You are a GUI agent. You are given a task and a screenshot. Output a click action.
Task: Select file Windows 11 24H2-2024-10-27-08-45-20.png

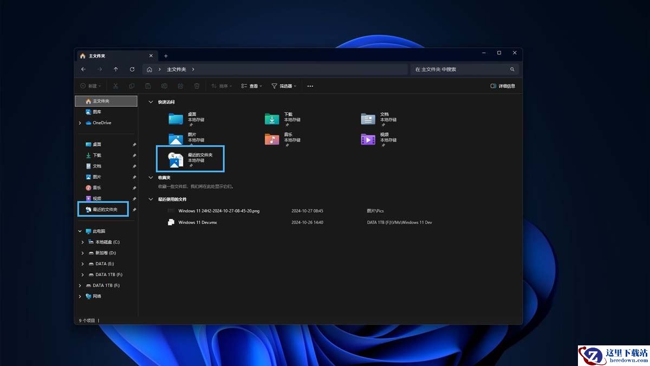(219, 210)
